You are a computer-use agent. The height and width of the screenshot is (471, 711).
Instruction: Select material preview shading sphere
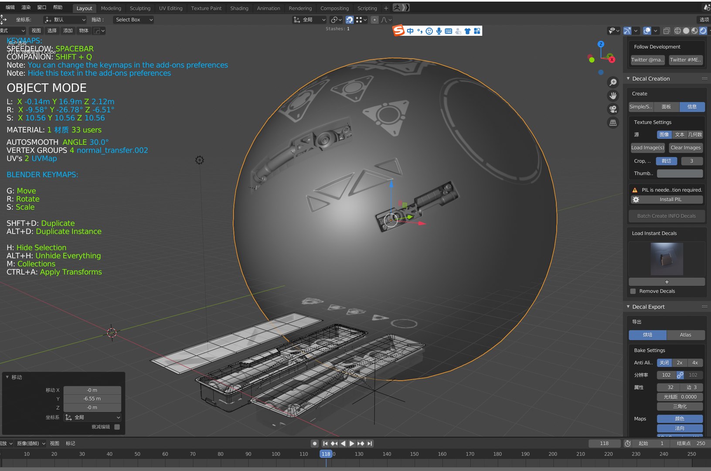[694, 31]
